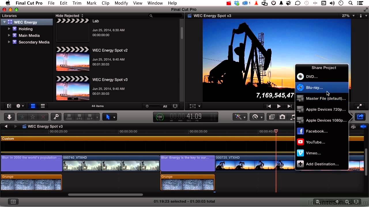369x207 pixels.
Task: Click the blue Share button
Action: (360, 117)
